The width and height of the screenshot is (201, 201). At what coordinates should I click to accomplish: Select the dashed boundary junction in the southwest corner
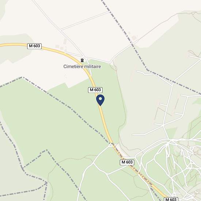(x=47, y=183)
